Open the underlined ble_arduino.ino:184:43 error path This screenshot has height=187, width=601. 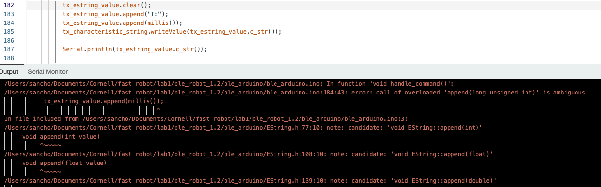pyautogui.click(x=174, y=92)
